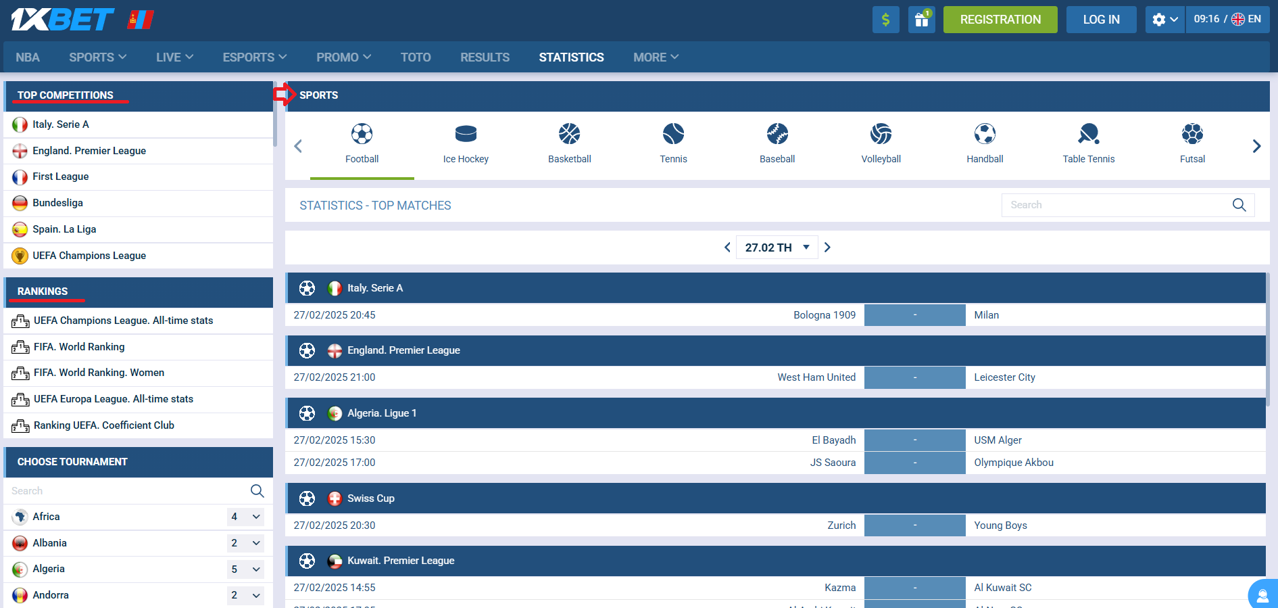Screen dimensions: 1278x608
Task: Open UEFA Champions League All-time stats ranking
Action: (139, 321)
